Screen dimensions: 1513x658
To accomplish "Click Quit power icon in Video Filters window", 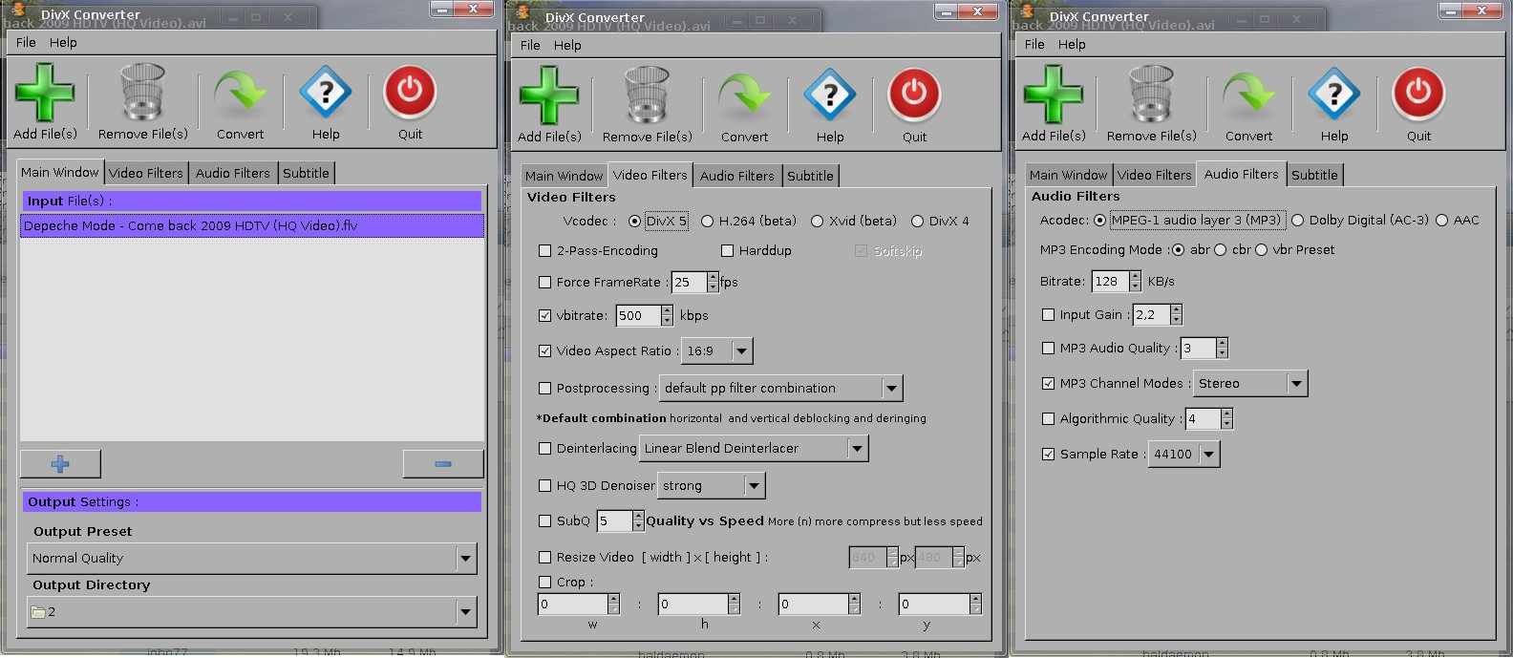I will click(914, 96).
